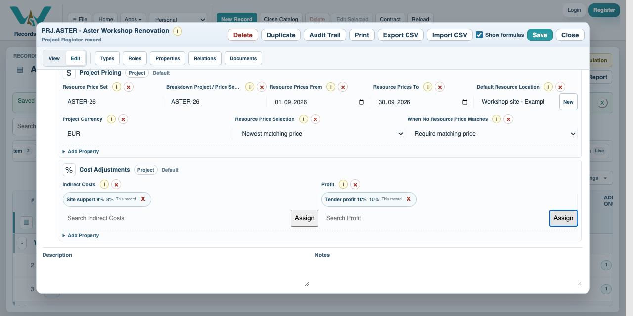Open calendar picker for Resource Prices From
633x316 pixels.
point(362,102)
